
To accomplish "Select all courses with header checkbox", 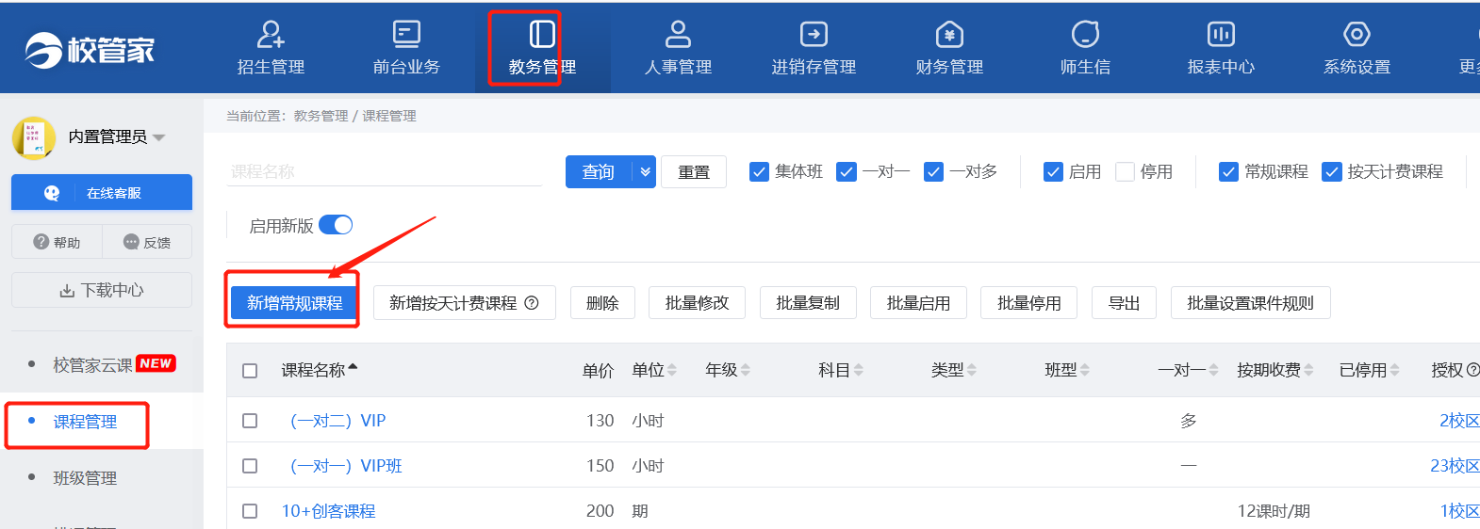I will click(x=250, y=371).
